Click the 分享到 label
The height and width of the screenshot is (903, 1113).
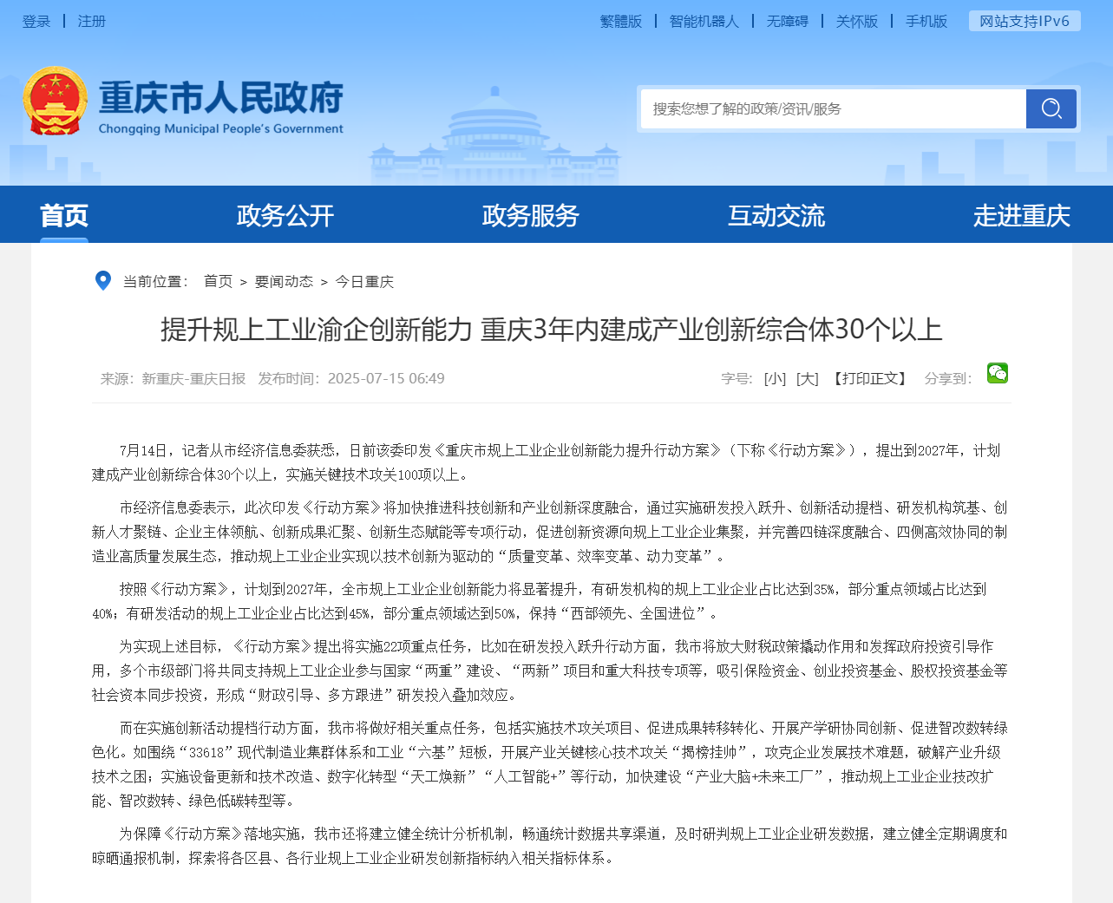click(x=948, y=378)
